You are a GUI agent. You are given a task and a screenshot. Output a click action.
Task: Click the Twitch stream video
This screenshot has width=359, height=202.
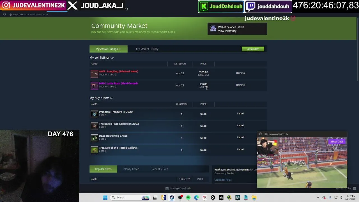coord(302,162)
